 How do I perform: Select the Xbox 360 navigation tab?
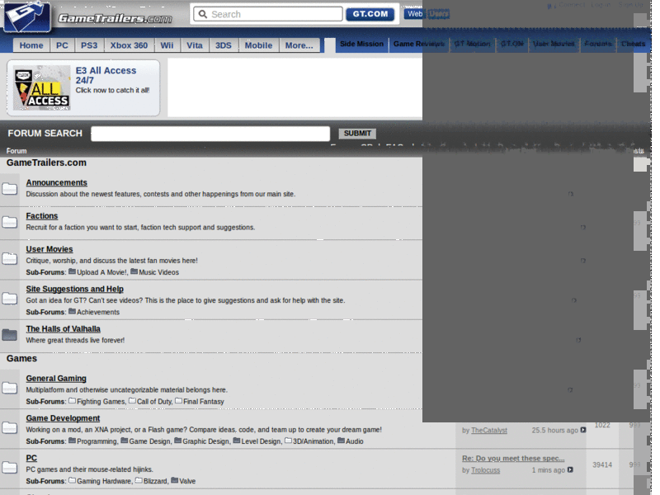pyautogui.click(x=129, y=45)
